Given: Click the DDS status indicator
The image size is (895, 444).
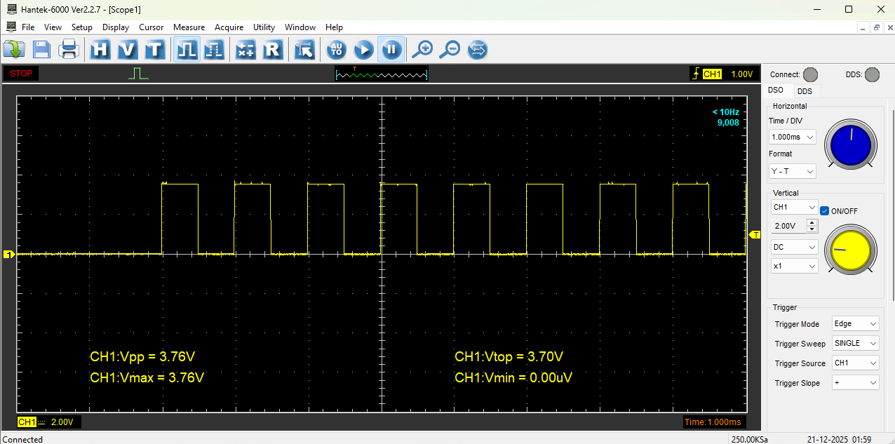Looking at the screenshot, I should [x=872, y=74].
